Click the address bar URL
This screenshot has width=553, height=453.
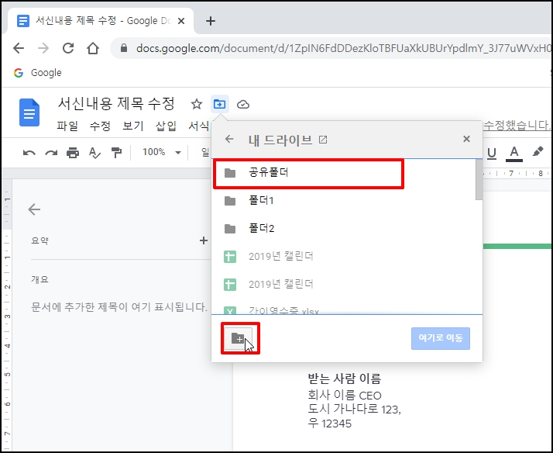point(343,48)
